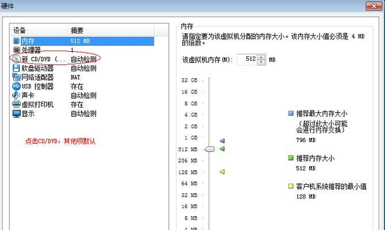Select the 处理器 device row
Viewport: 385px width, 230px height.
82,50
